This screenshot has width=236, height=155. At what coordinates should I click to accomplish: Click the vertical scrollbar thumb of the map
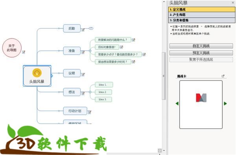coord(164,76)
